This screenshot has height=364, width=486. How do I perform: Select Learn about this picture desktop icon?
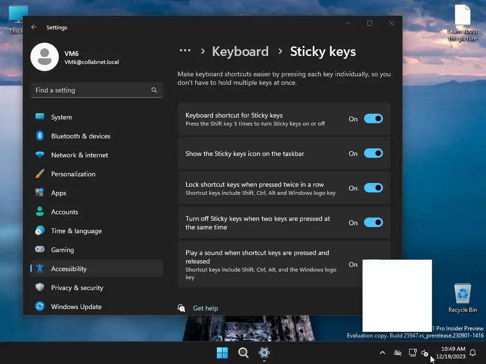click(x=462, y=23)
